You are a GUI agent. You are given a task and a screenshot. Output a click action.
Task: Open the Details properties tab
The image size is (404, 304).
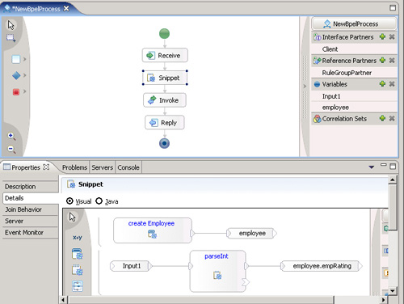tap(30, 198)
